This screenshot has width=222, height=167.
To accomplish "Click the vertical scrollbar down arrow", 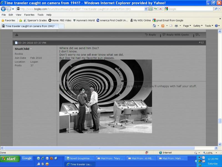I will (x=220, y=144).
